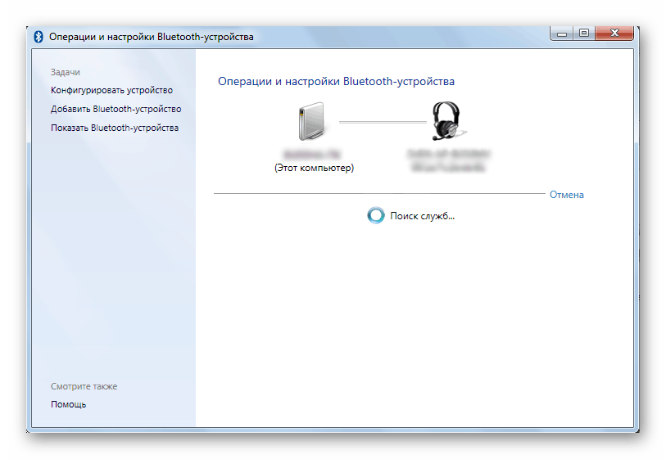Click the blurred headset device name
Viewport: 666px width, 459px height.
449,160
